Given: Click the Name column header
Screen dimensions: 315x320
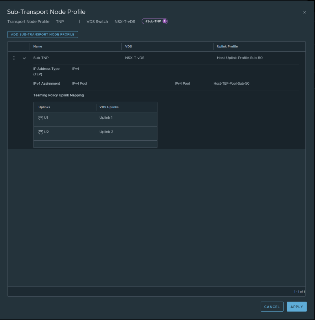Looking at the screenshot, I should click(38, 47).
